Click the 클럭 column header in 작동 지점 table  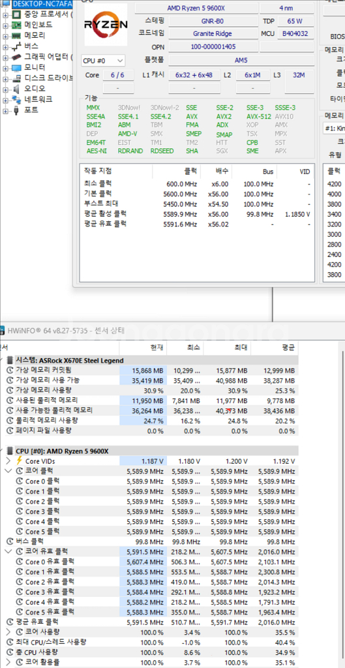click(176, 172)
